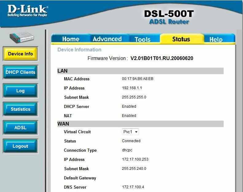Click the LAN IP address 192.168.1.1

[132, 88]
